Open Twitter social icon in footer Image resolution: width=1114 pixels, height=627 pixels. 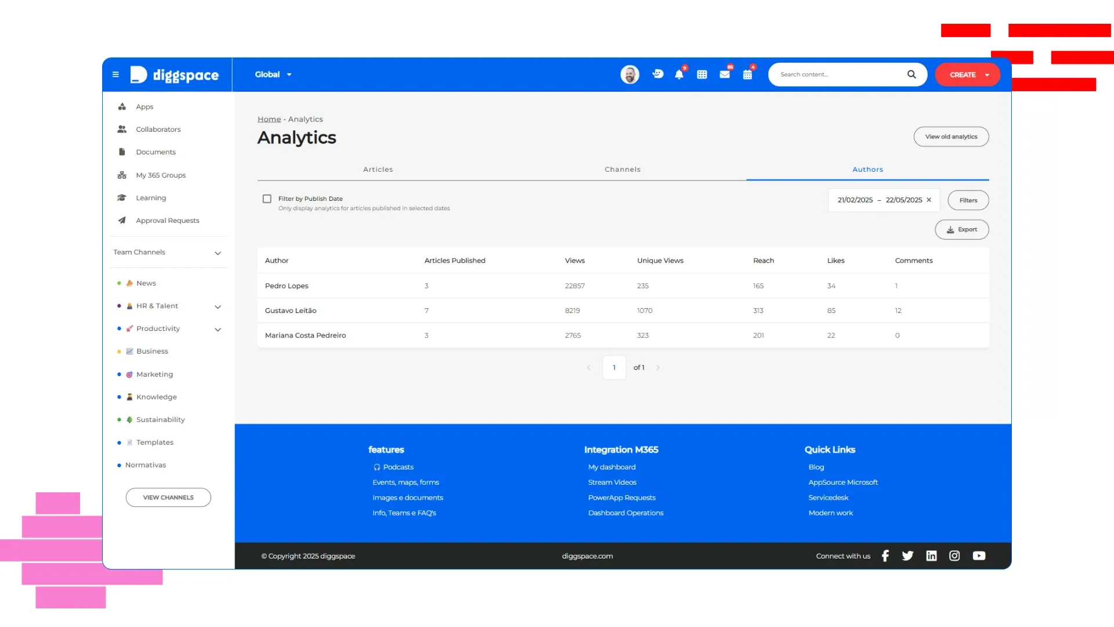point(908,556)
